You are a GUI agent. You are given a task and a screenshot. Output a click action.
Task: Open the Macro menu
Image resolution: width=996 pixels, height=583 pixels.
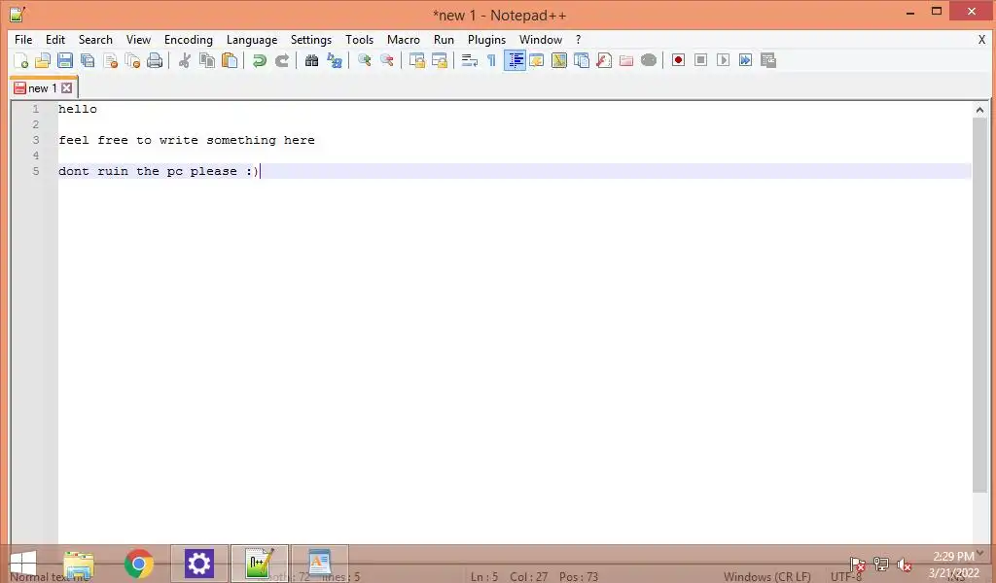point(404,39)
